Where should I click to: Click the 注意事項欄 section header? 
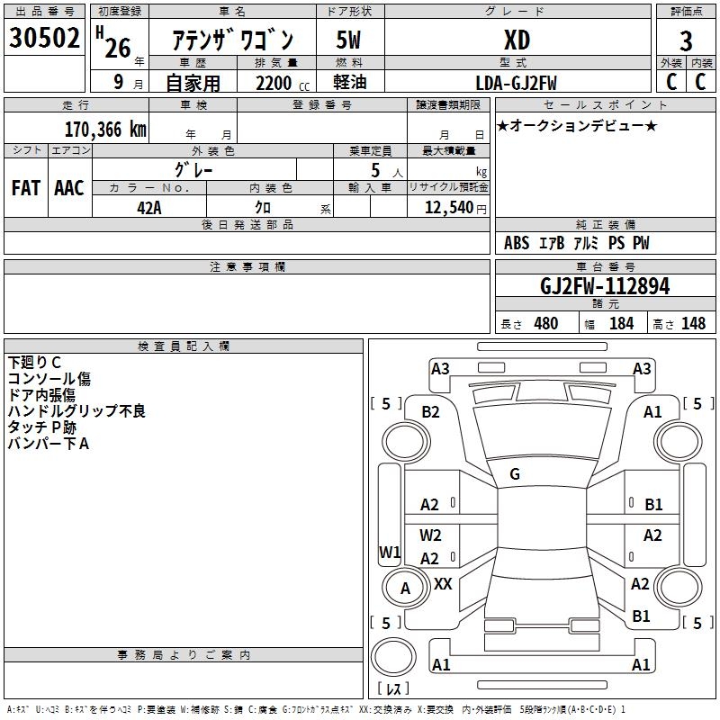tap(247, 267)
